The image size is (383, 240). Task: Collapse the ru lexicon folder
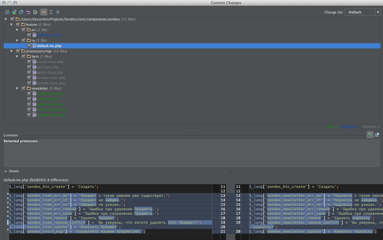[x=17, y=41]
